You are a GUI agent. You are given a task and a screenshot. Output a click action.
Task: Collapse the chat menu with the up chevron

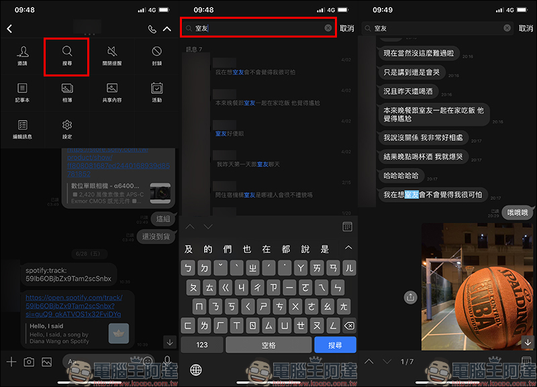pyautogui.click(x=166, y=29)
